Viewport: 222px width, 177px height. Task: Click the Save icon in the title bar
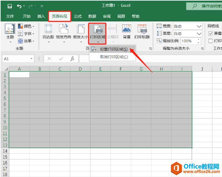(x=9, y=6)
